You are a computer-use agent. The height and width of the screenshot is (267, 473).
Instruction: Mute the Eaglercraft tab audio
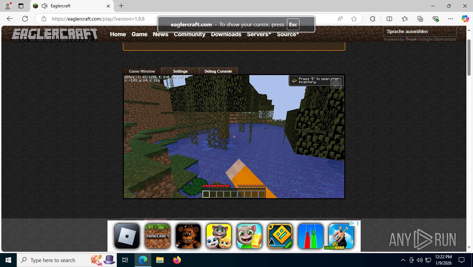click(x=44, y=6)
